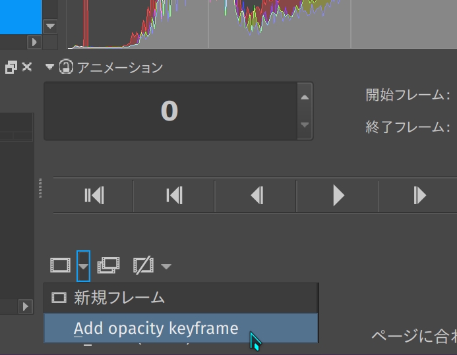Screen dimensions: 457x355
Task: Step forward one frame
Action: click(x=419, y=195)
